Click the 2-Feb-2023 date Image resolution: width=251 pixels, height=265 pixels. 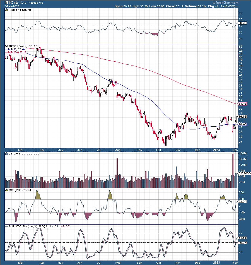(x=12, y=6)
